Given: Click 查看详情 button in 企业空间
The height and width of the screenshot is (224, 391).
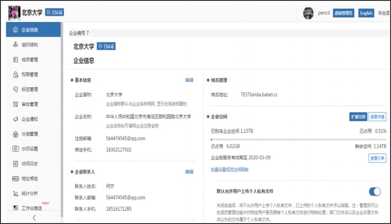Looking at the screenshot, I should tap(377, 116).
